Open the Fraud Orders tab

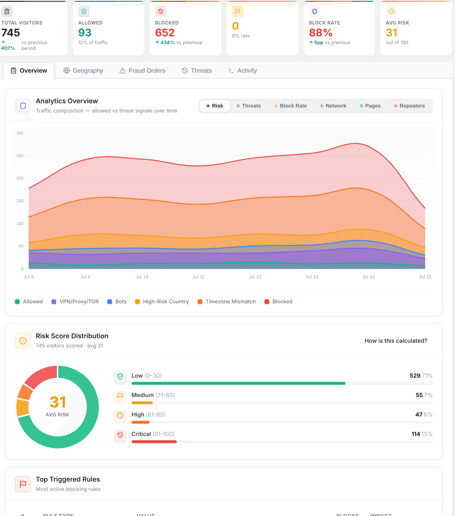[x=142, y=71]
